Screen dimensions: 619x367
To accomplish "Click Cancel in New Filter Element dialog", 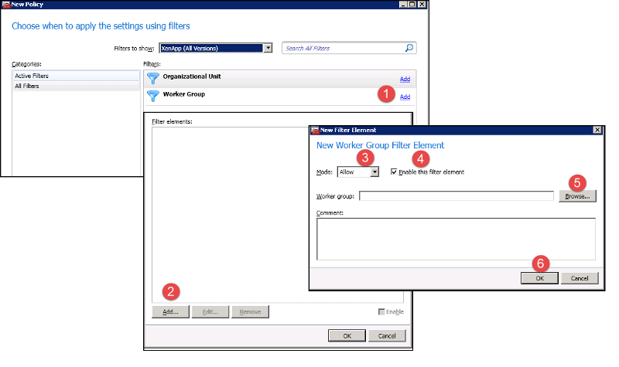I will point(580,278).
